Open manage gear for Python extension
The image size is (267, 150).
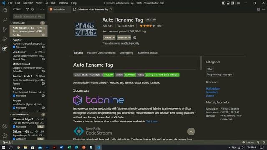pos(43,107)
